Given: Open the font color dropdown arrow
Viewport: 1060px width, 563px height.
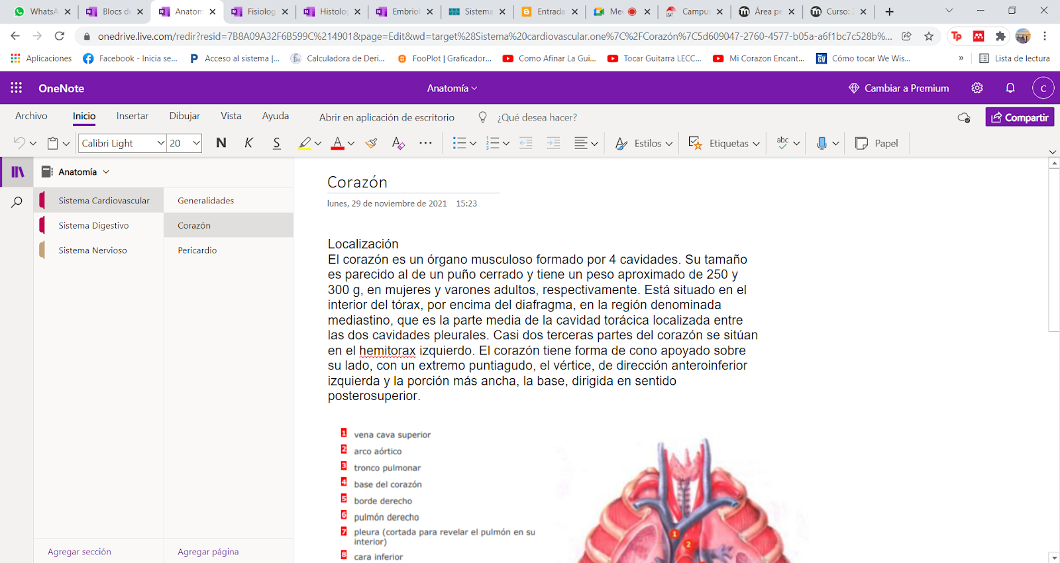Looking at the screenshot, I should pyautogui.click(x=351, y=143).
